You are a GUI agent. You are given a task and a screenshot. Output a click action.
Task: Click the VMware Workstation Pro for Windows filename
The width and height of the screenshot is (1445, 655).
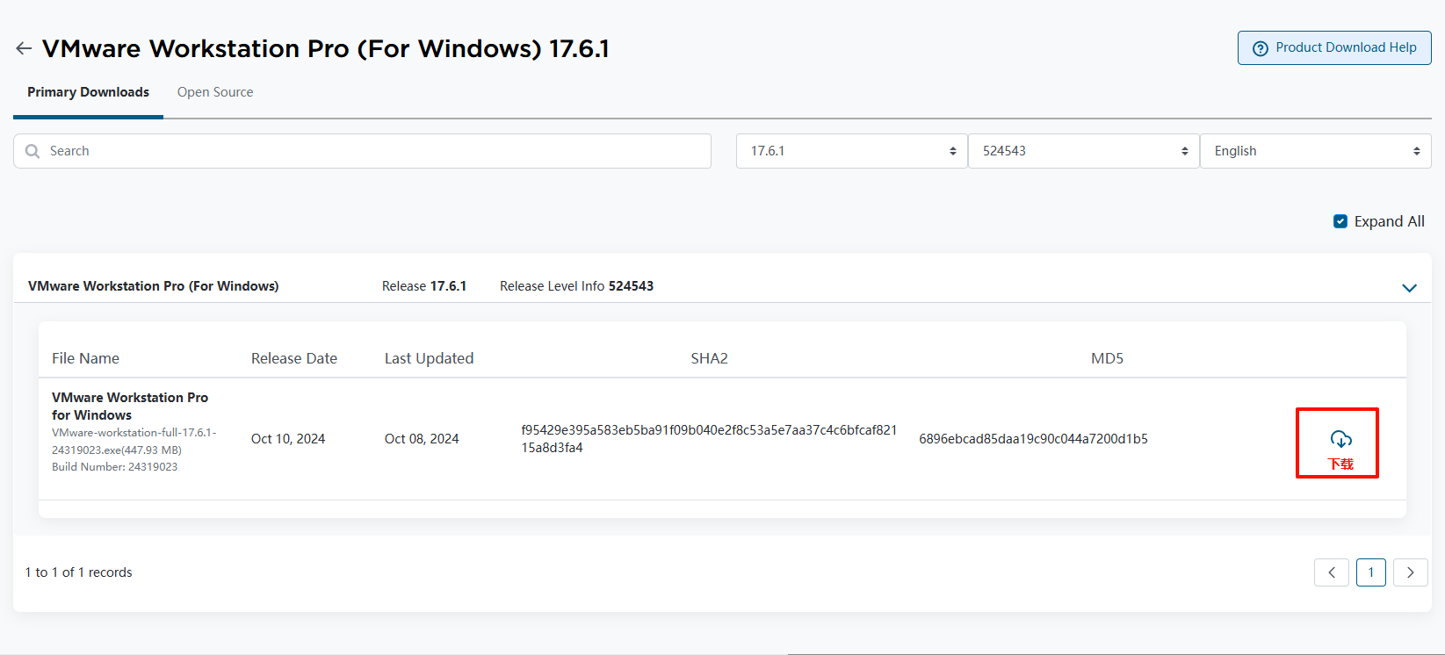point(130,406)
